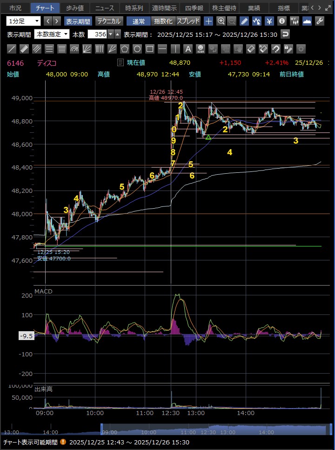Screen dimensions: 335x450
Task: Click the zoom in magnifier icon
Action: [x=221, y=21]
